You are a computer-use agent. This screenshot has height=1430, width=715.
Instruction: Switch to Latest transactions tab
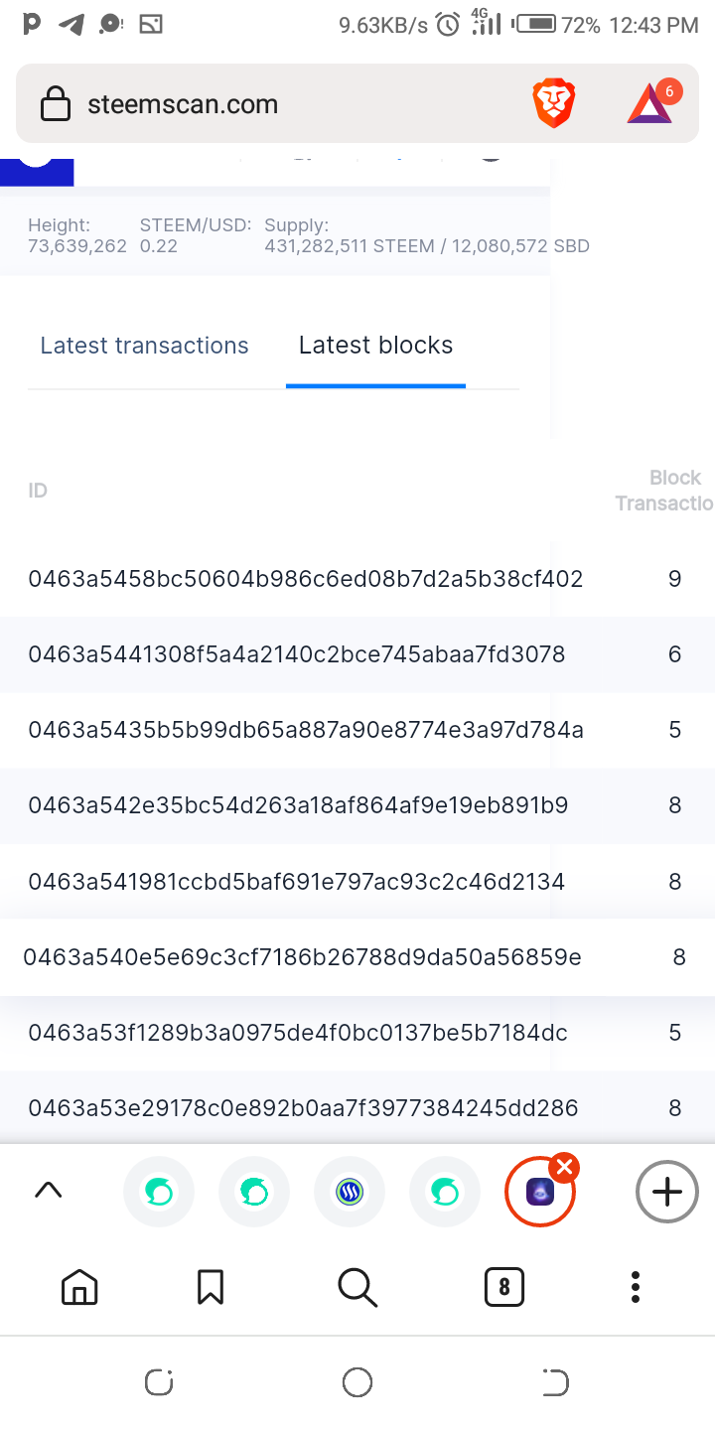pos(144,346)
